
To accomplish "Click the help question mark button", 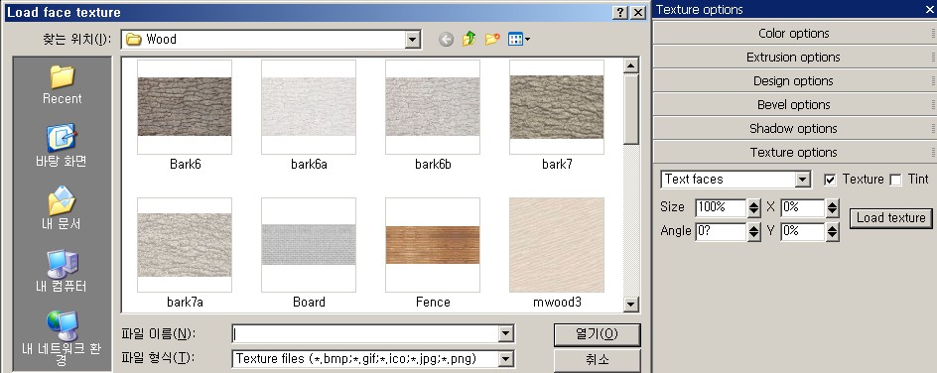I will click(621, 13).
